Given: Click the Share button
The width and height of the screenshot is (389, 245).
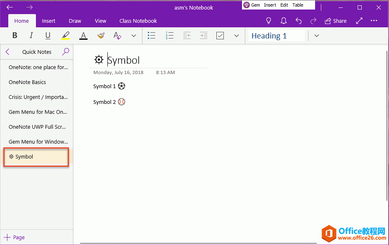Looking at the screenshot, I should click(x=336, y=21).
